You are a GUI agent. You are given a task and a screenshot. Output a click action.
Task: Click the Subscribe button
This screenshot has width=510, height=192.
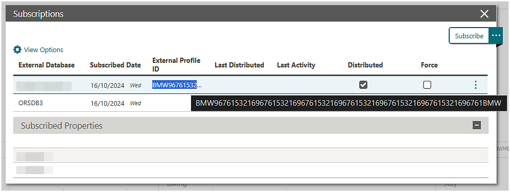469,36
